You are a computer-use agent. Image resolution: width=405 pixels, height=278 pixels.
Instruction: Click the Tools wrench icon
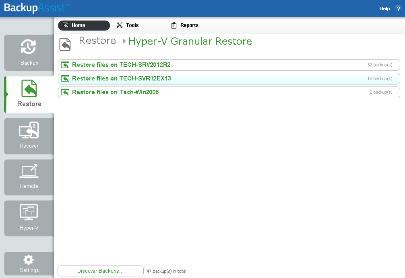[x=120, y=25]
